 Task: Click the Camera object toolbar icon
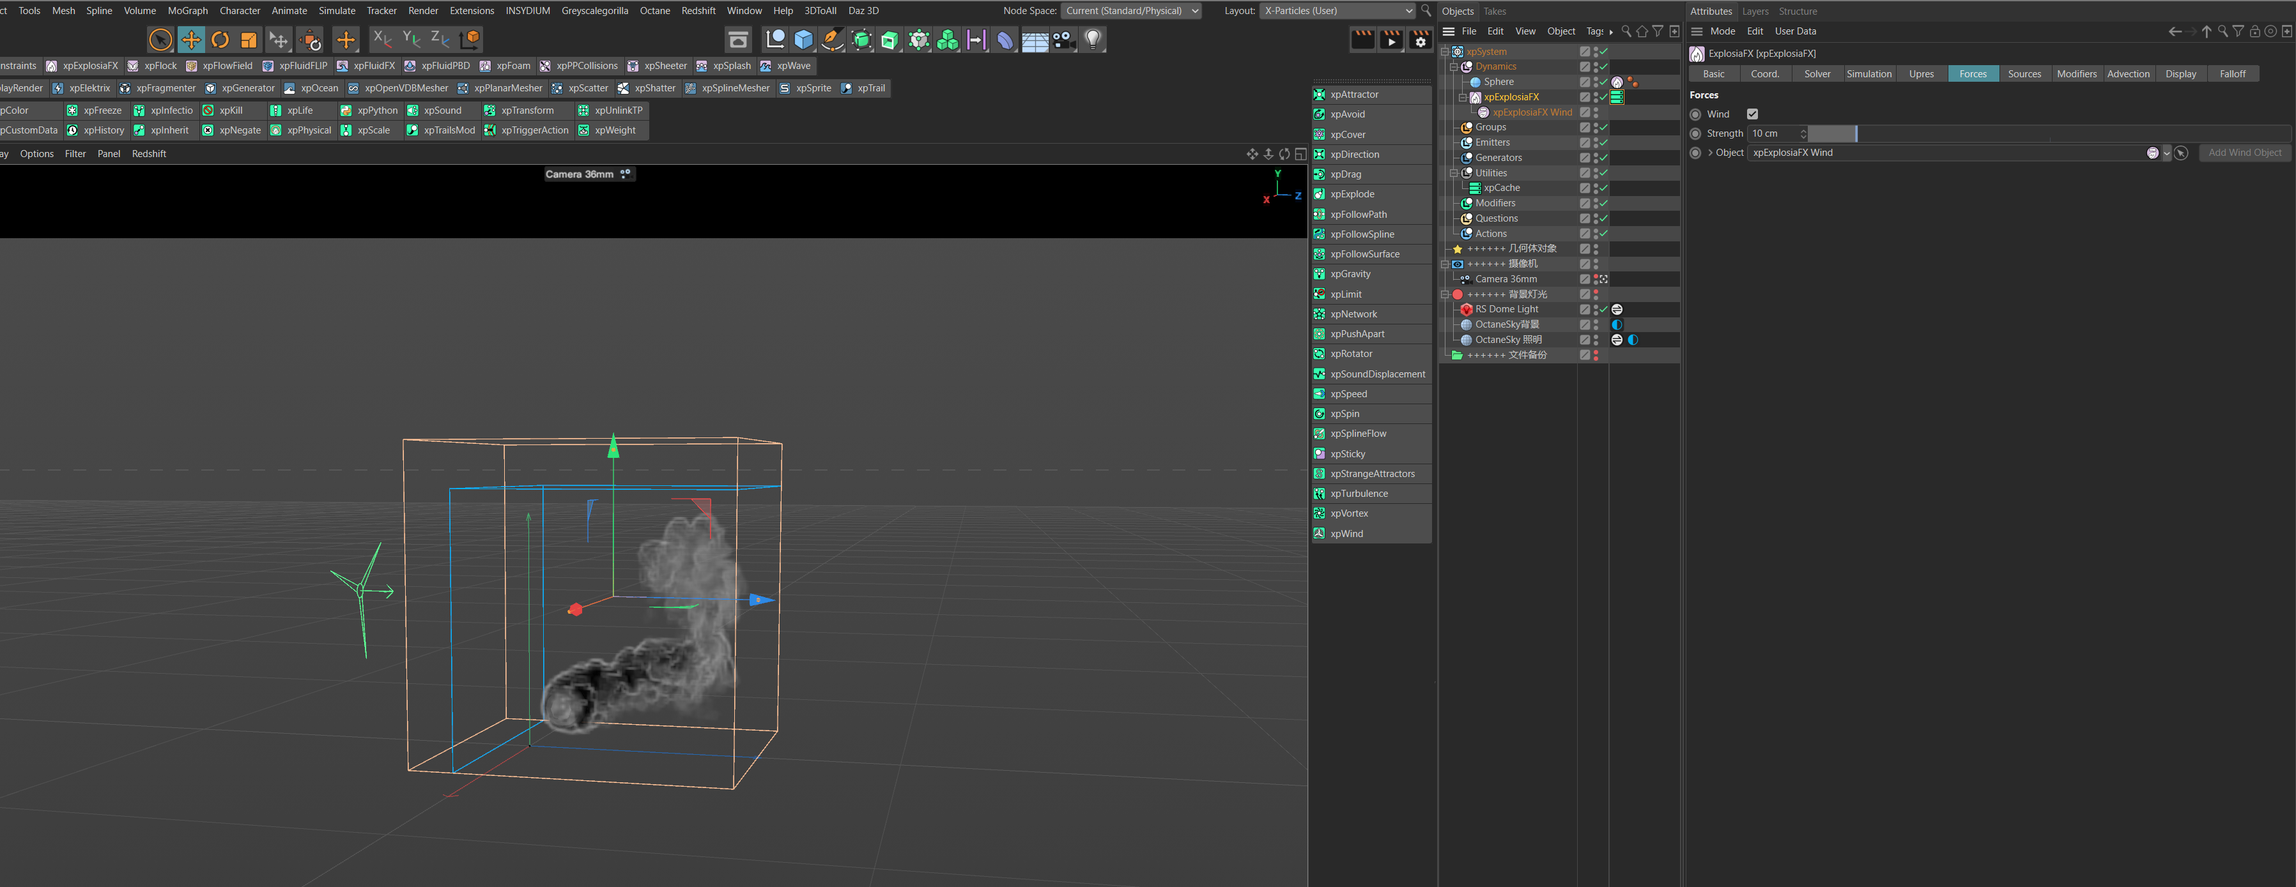(1063, 39)
